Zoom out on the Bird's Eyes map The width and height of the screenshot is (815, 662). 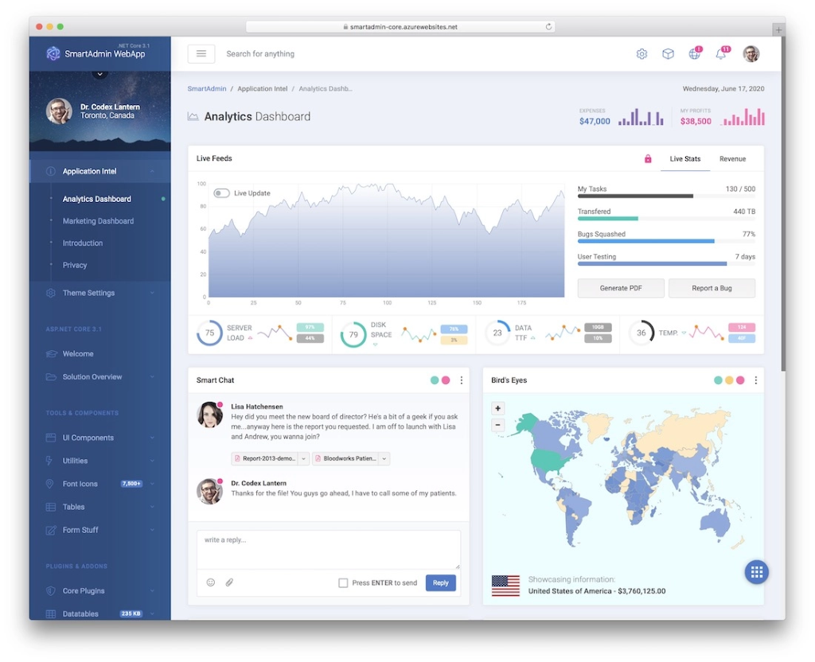(498, 425)
